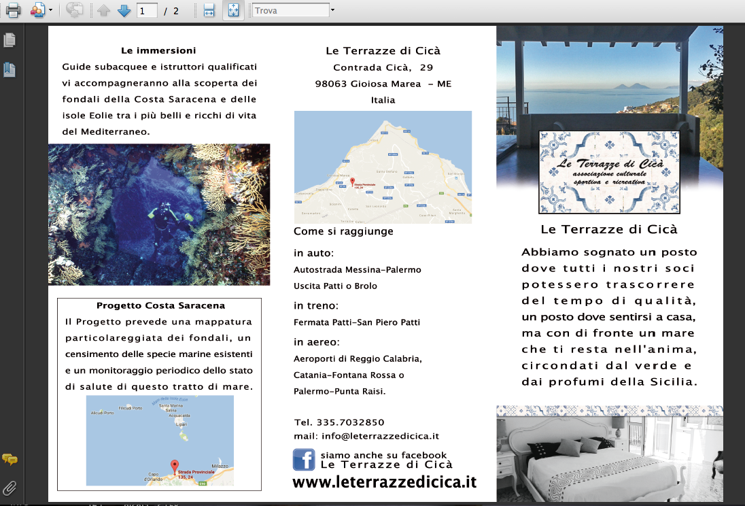Open the bookmarks panel icon
This screenshot has width=745, height=506.
point(10,70)
